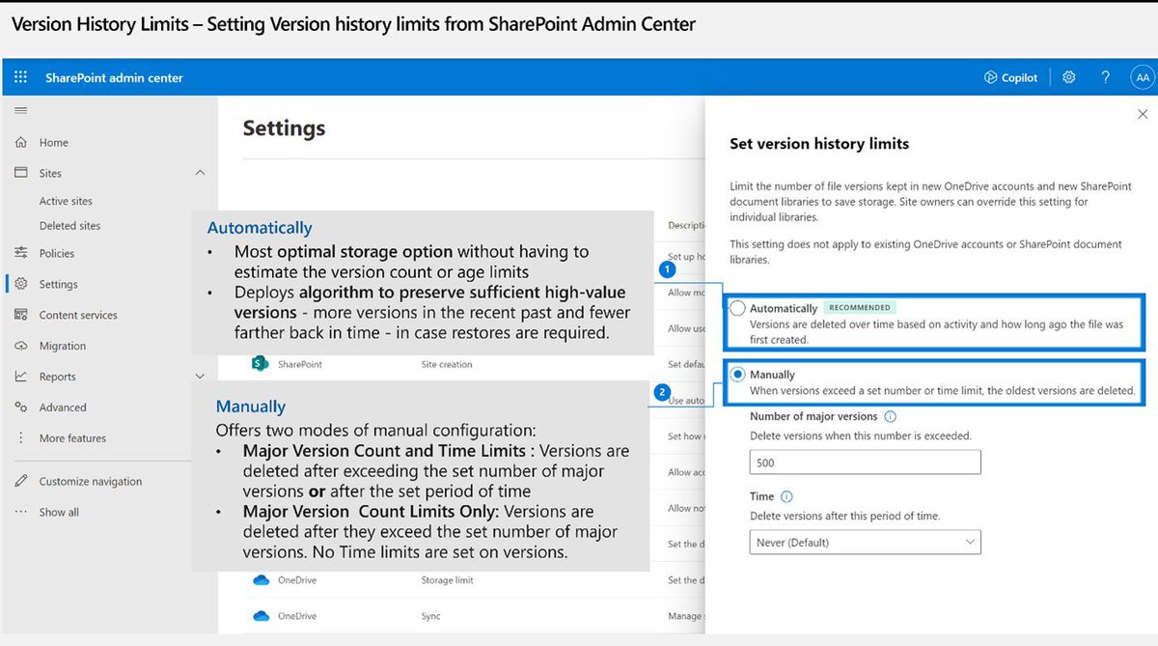Collapse the Sites section in sidebar
The image size is (1158, 646).
click(201, 172)
